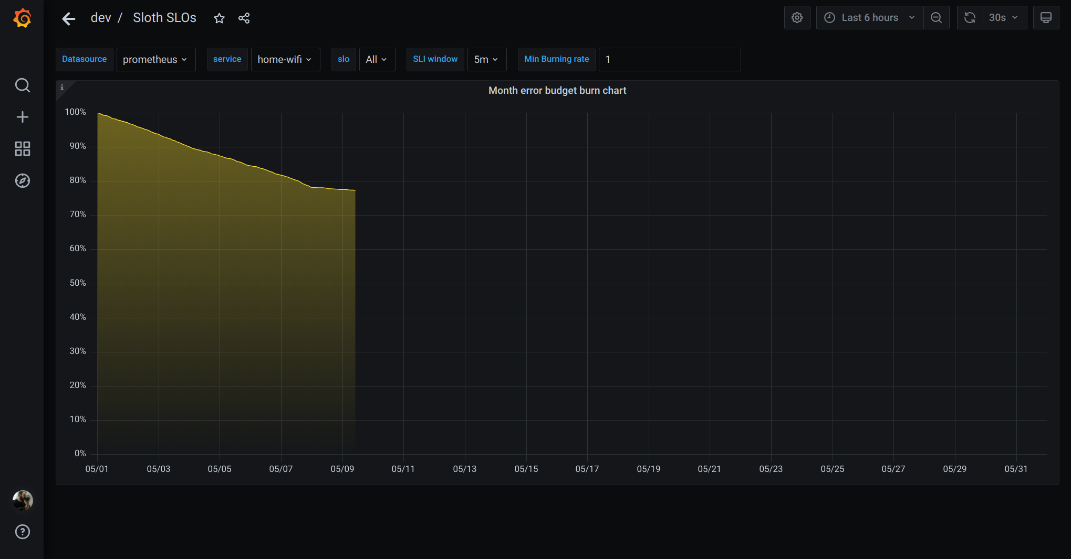This screenshot has height=559, width=1071.
Task: Share the dashboard via share icon
Action: tap(244, 18)
